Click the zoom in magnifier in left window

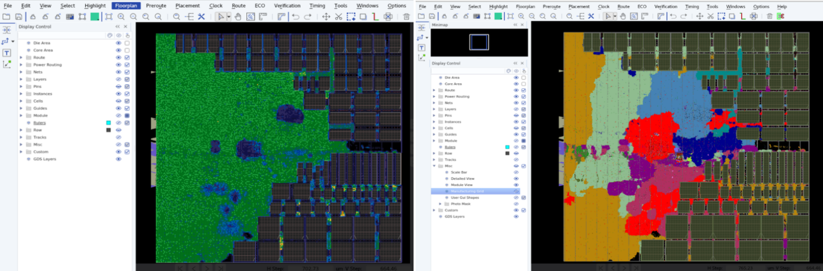[x=121, y=17]
